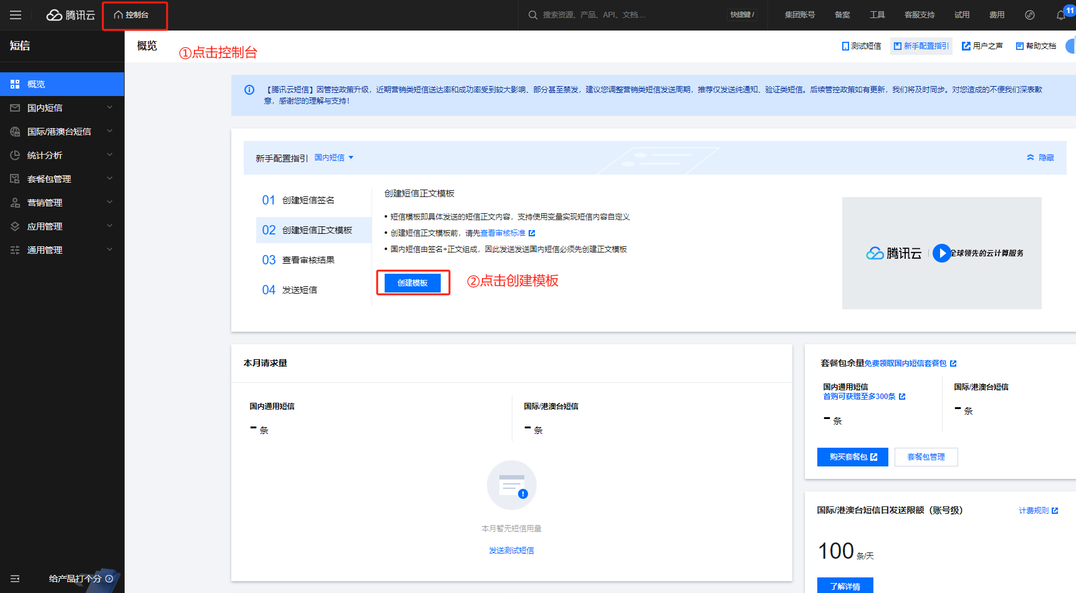Click the compass icon in top bar

[1030, 15]
